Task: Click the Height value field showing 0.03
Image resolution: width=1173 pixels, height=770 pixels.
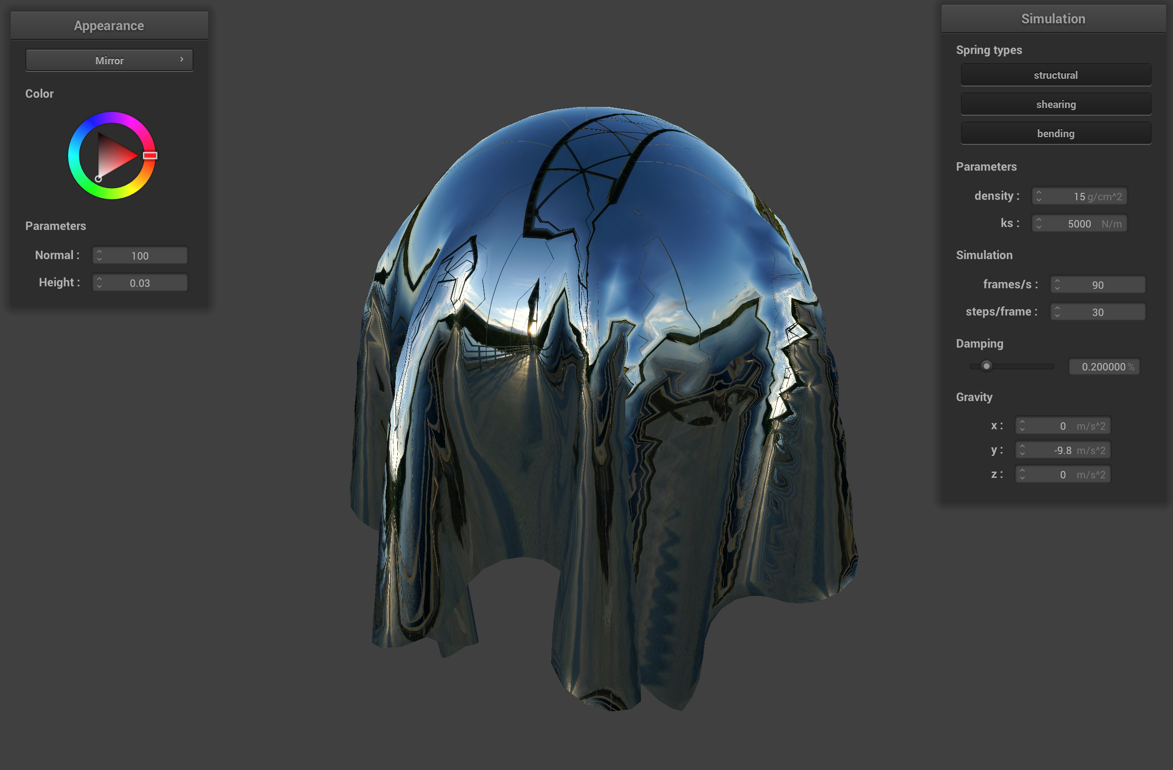Action: 140,283
